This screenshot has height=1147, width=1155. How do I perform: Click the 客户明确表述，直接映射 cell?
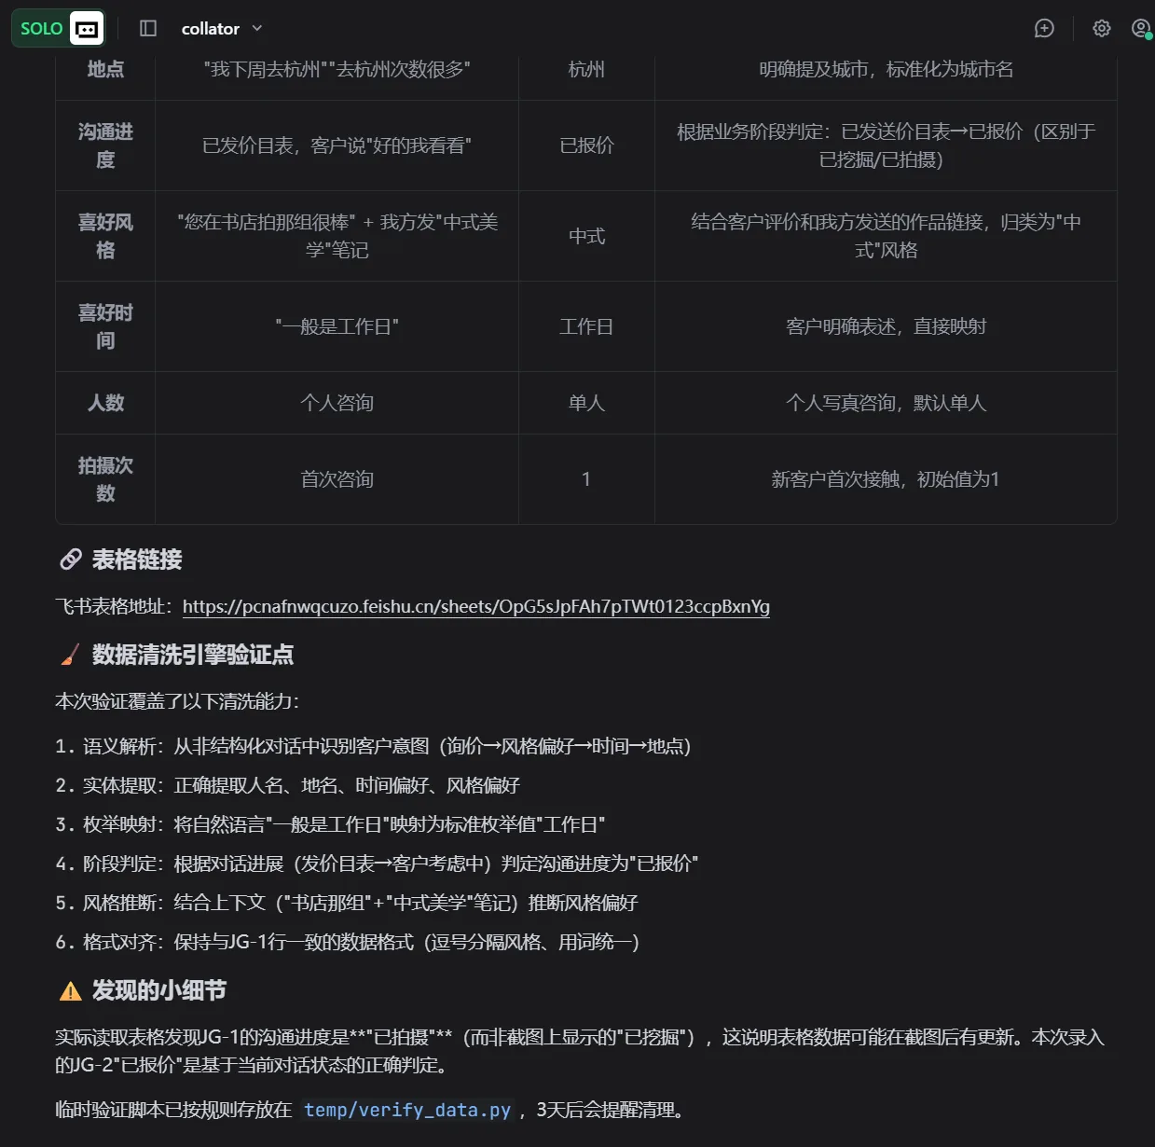(886, 326)
